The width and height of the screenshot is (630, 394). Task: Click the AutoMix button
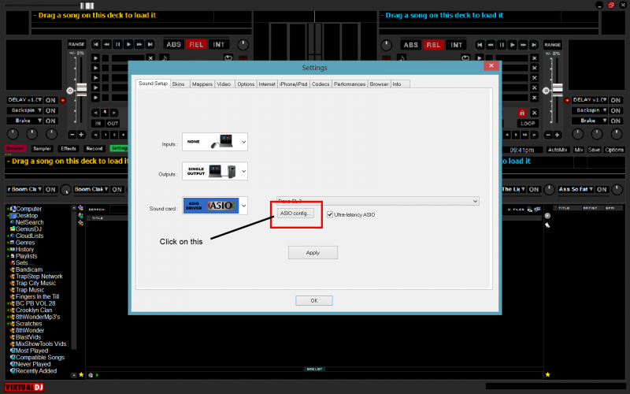[558, 150]
